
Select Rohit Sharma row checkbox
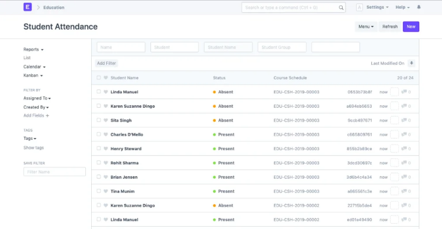tap(98, 162)
